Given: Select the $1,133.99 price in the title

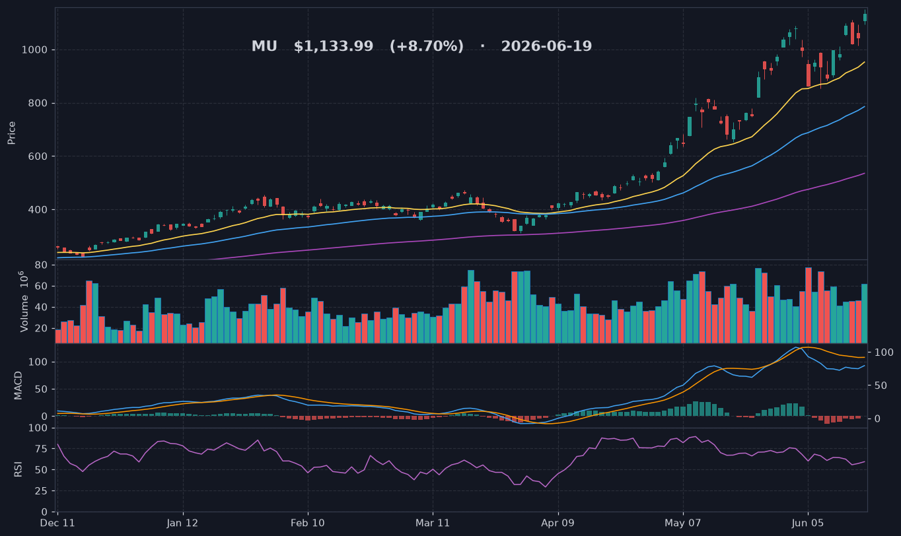Looking at the screenshot, I should tap(334, 47).
